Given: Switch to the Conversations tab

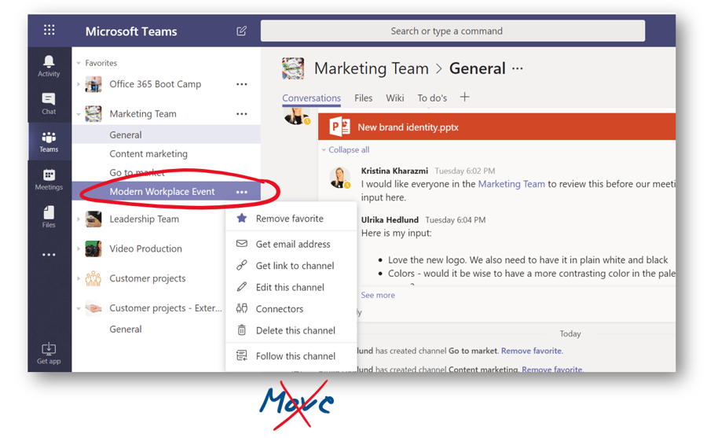Looking at the screenshot, I should pos(312,98).
